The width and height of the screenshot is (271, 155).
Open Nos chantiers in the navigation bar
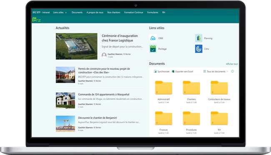click(x=114, y=12)
